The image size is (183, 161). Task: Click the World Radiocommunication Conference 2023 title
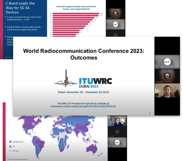[x=84, y=54]
